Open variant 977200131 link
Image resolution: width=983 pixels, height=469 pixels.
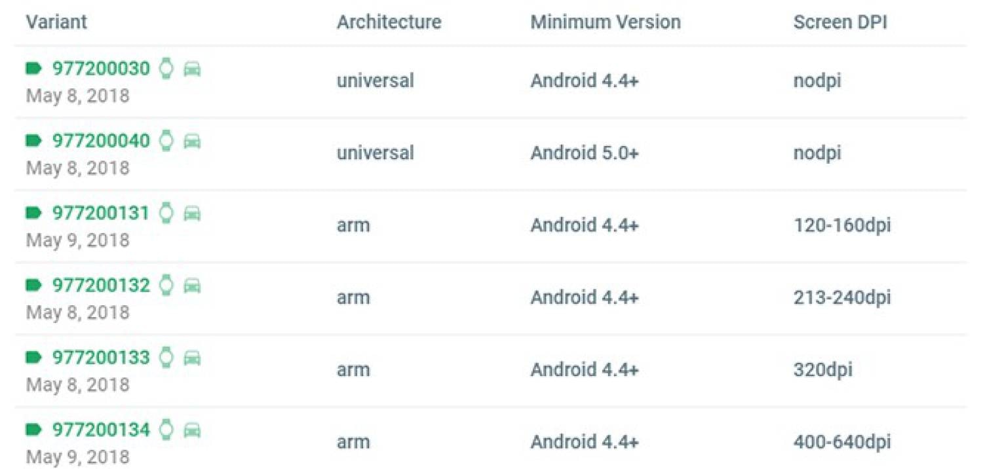pos(101,213)
